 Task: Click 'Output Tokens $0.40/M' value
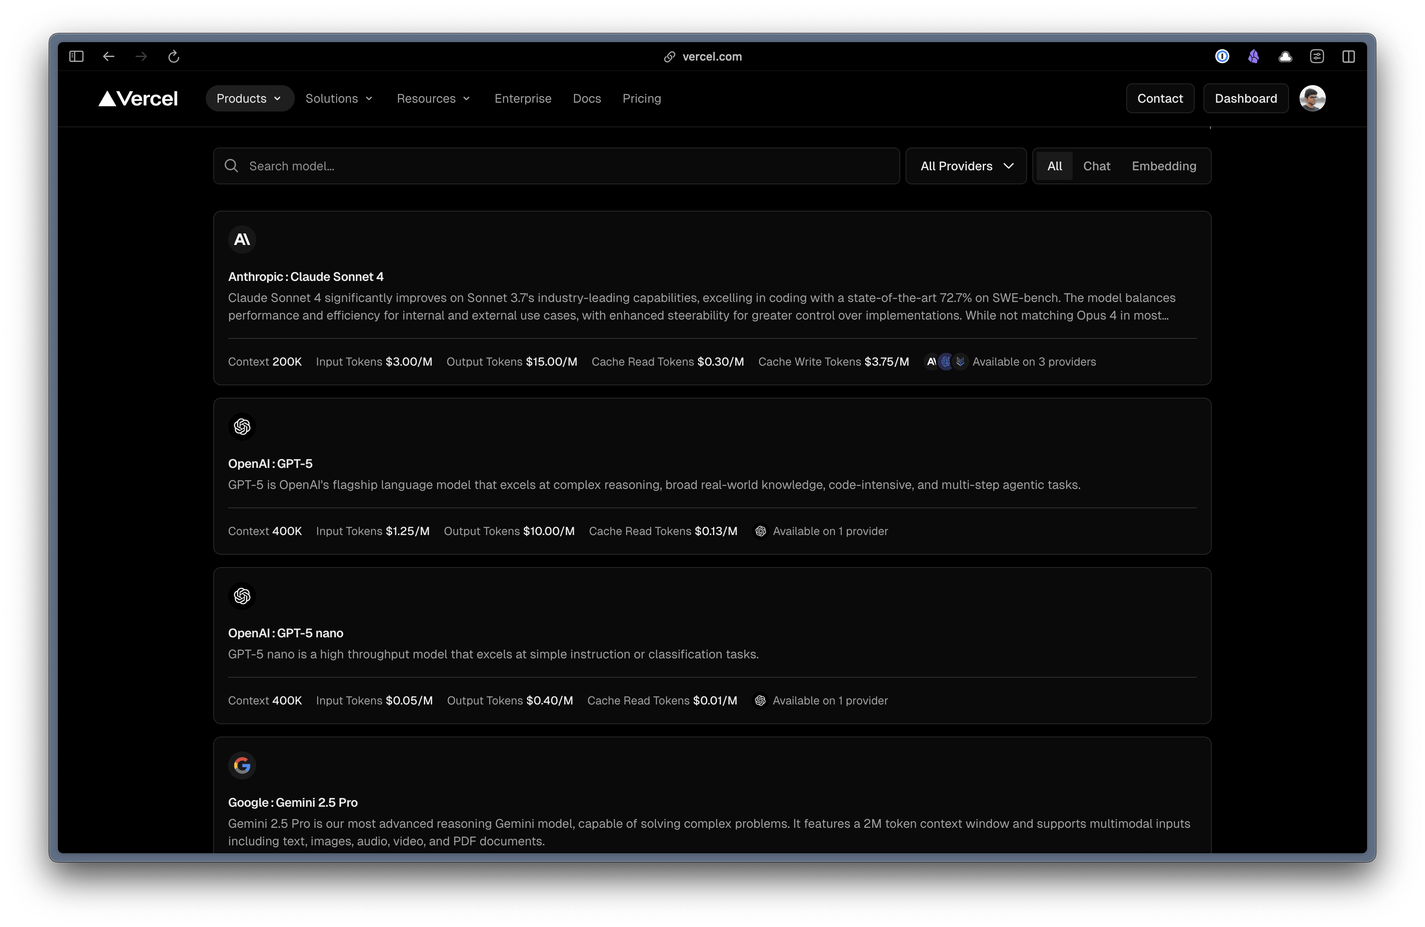point(509,701)
